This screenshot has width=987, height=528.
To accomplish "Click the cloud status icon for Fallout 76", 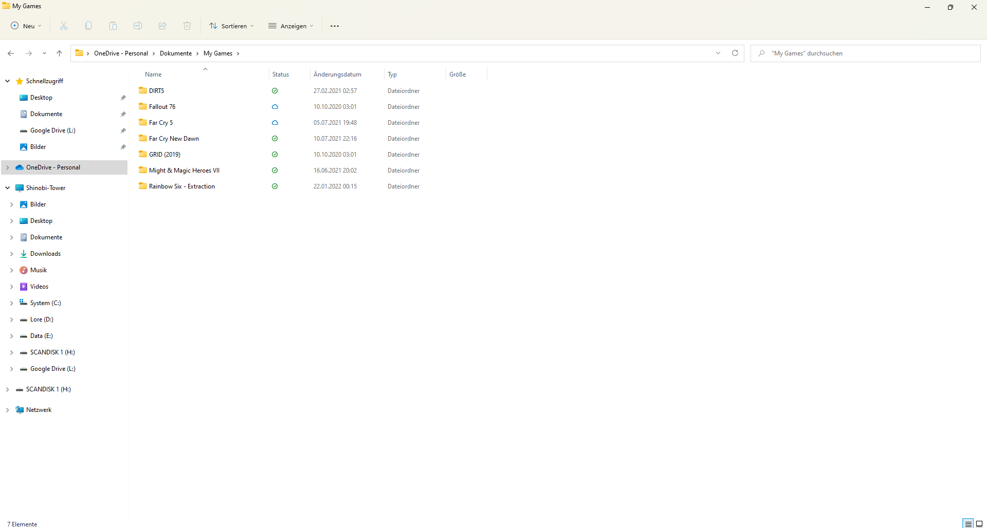I will click(275, 107).
